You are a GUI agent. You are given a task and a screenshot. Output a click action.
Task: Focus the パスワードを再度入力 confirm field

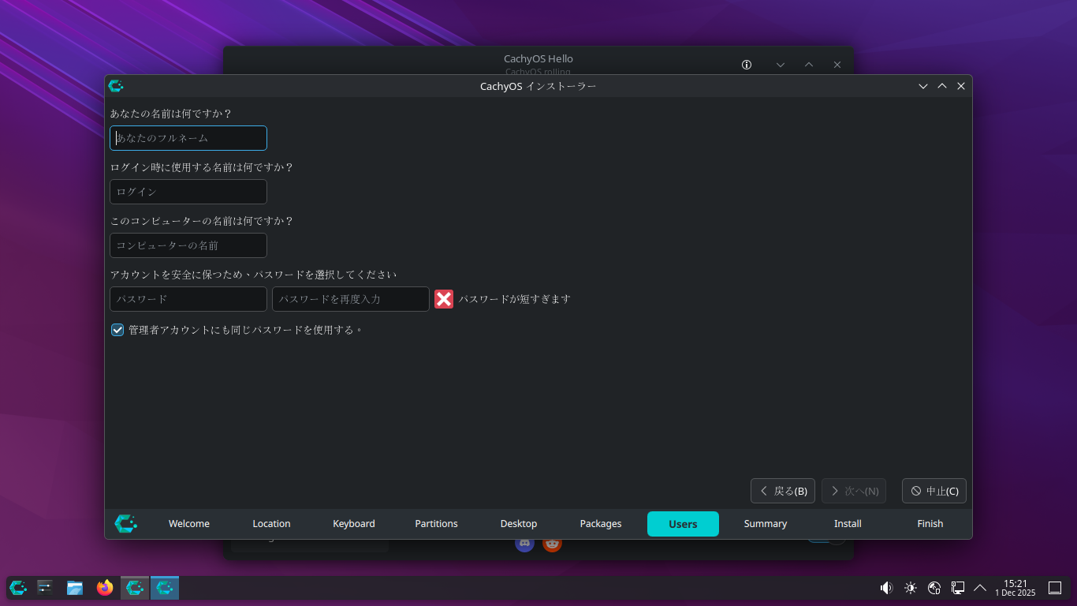click(351, 299)
